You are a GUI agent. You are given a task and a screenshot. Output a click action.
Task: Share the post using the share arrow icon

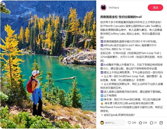pyautogui.click(x=161, y=123)
